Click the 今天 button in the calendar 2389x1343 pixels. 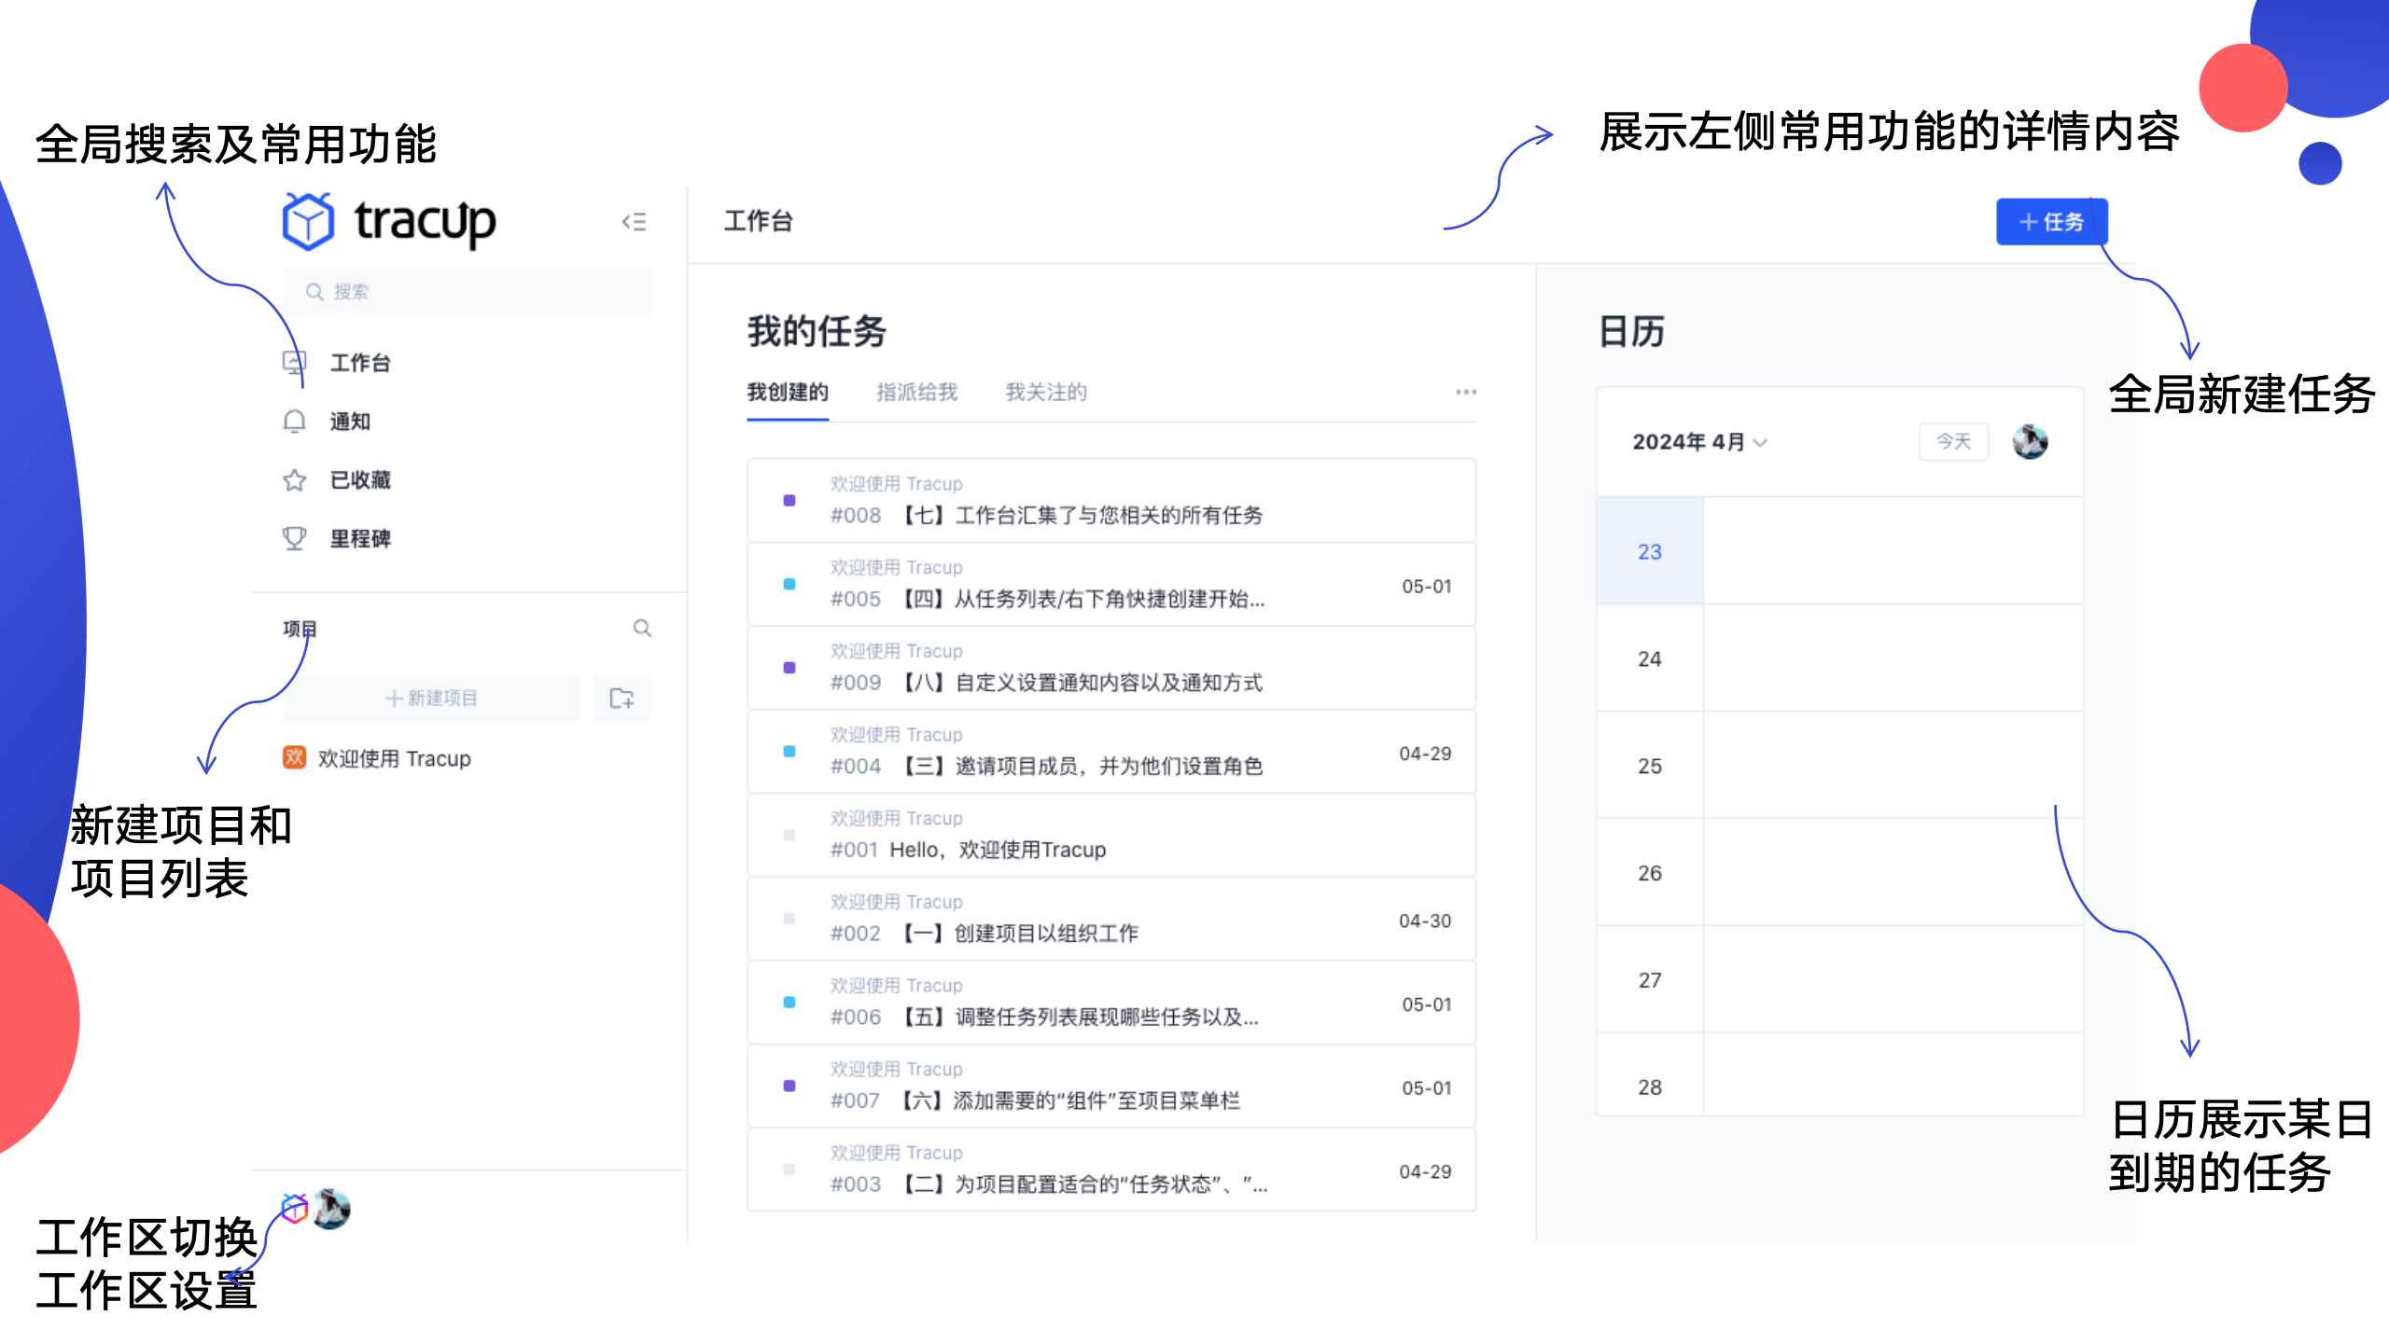(1952, 442)
